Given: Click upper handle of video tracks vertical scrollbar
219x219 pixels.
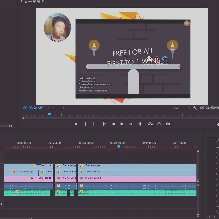Looking at the screenshot, I should coord(198,151).
